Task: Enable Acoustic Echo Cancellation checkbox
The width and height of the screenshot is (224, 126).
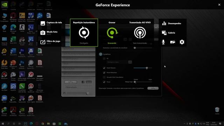Action: click(x=104, y=77)
